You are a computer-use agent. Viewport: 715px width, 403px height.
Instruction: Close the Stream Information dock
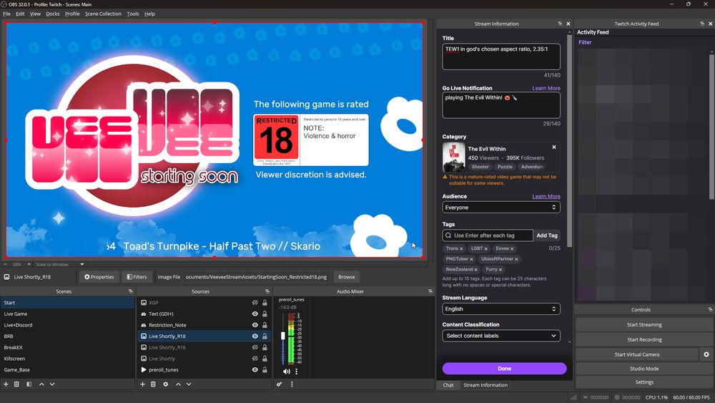point(568,24)
